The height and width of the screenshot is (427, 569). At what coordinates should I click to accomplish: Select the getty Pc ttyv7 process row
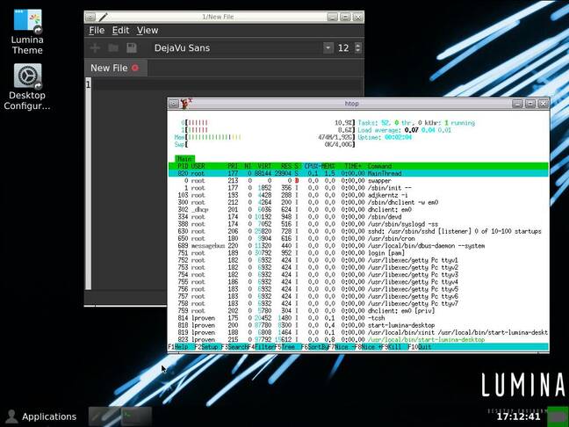pos(358,303)
